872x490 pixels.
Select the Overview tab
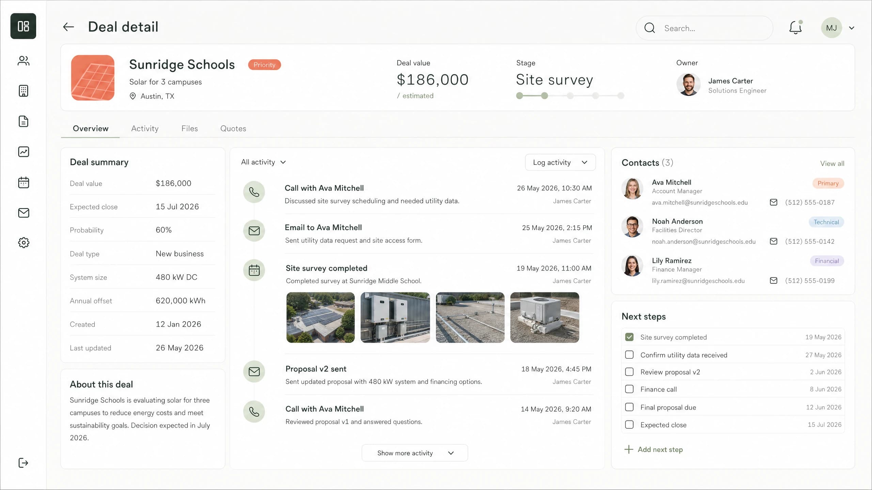click(x=90, y=128)
